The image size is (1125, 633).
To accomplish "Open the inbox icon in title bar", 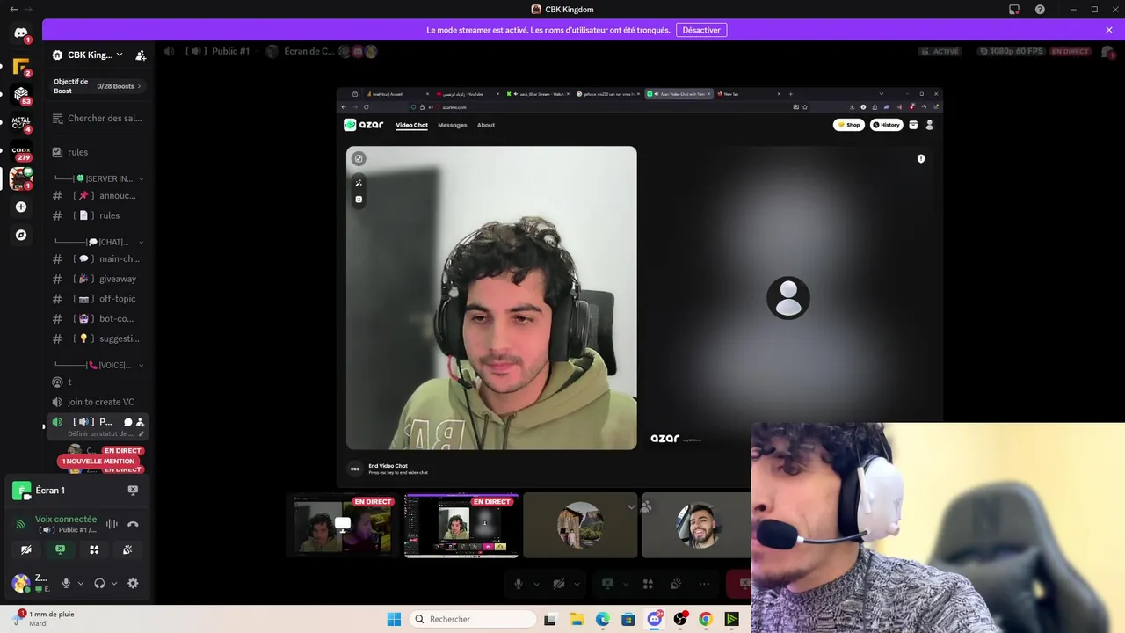I will point(1014,10).
